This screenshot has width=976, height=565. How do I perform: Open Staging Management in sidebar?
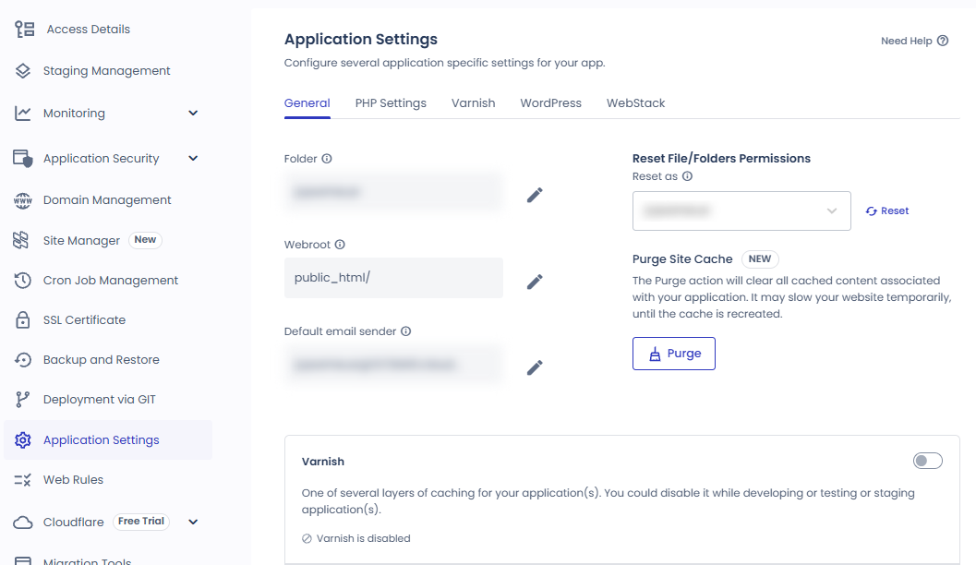tap(106, 71)
